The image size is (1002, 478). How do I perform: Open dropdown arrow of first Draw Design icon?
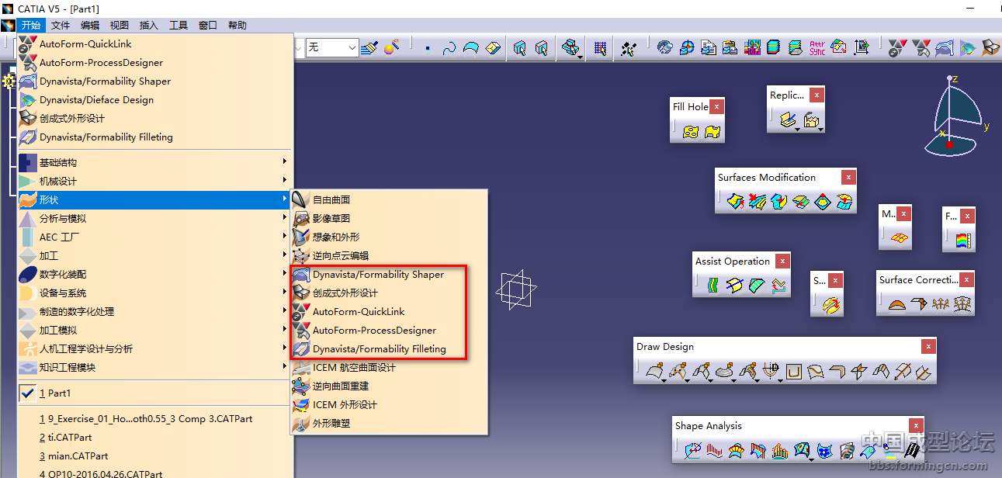point(664,380)
